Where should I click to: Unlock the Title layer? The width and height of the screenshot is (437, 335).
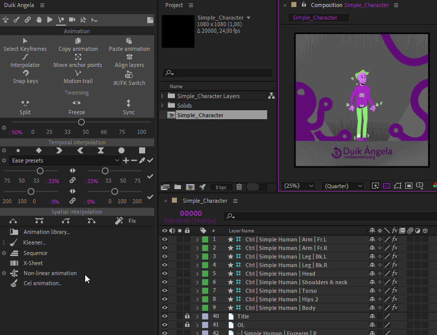187,316
